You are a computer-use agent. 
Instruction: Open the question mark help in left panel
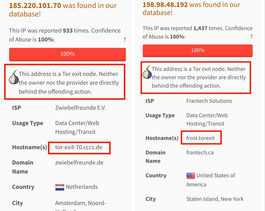tap(124, 39)
